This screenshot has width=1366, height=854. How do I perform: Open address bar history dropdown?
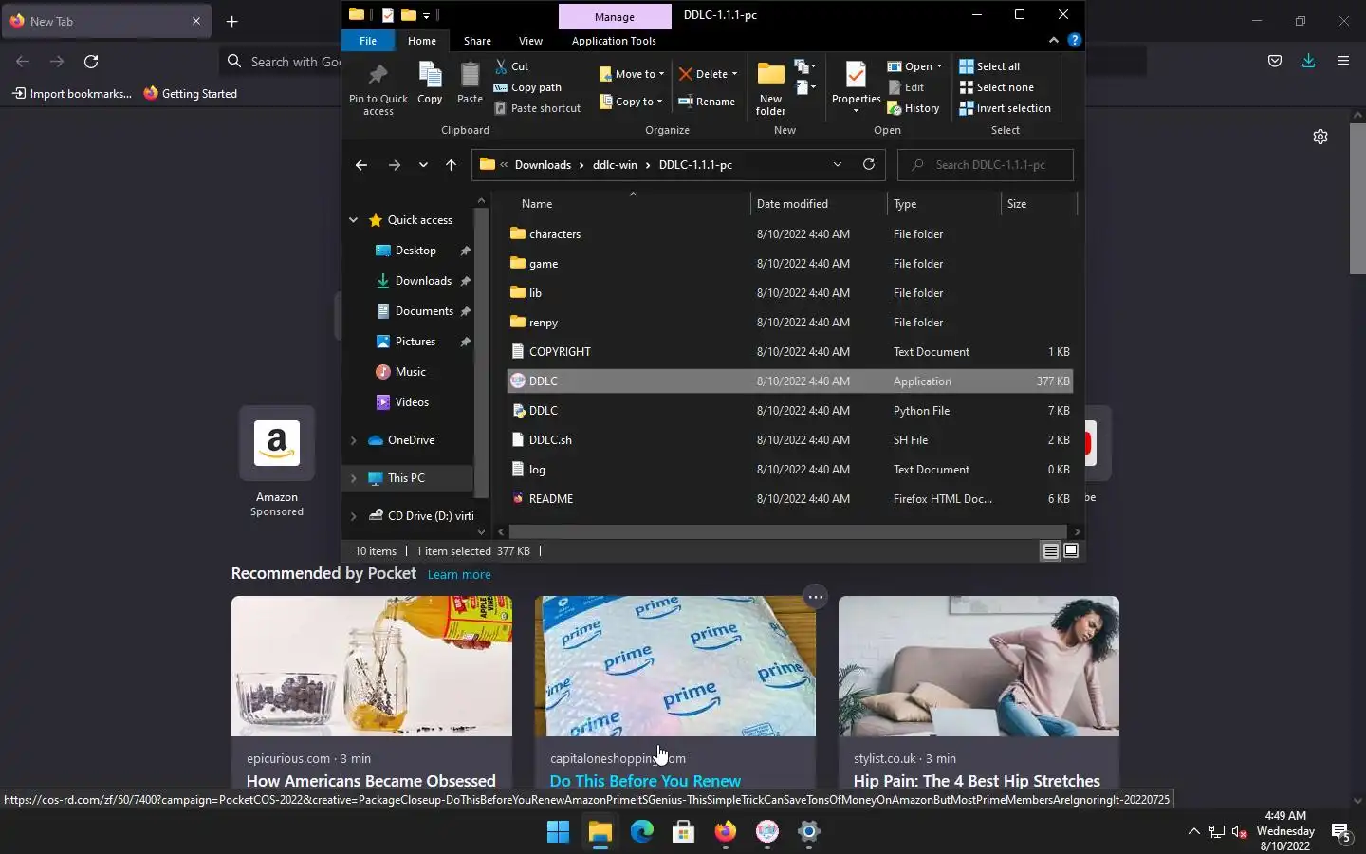point(837,164)
